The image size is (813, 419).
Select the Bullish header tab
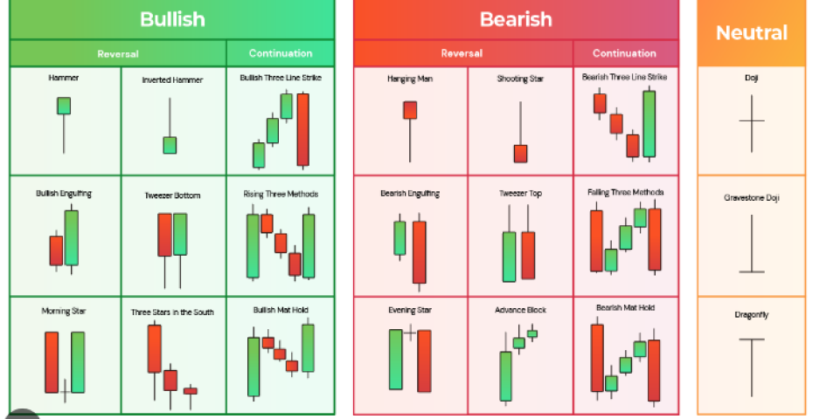172,19
